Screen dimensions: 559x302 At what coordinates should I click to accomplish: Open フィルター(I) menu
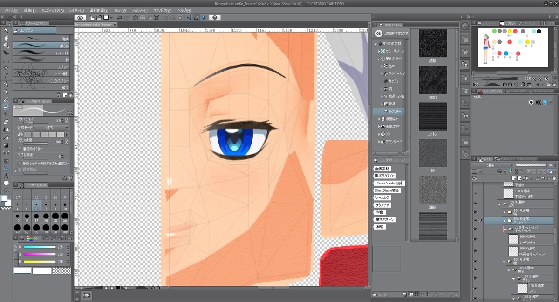tap(140, 10)
